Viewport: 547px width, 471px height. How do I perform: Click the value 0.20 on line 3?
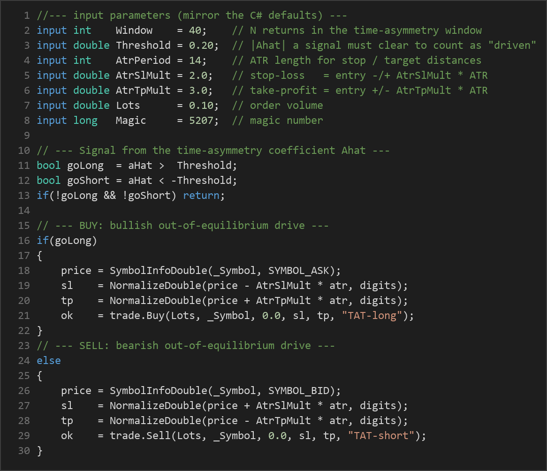(x=201, y=46)
